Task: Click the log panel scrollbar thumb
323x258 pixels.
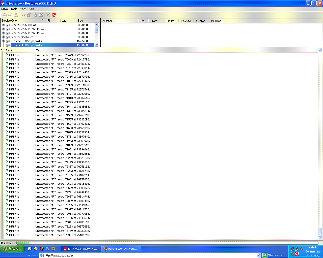Action: (x=320, y=231)
